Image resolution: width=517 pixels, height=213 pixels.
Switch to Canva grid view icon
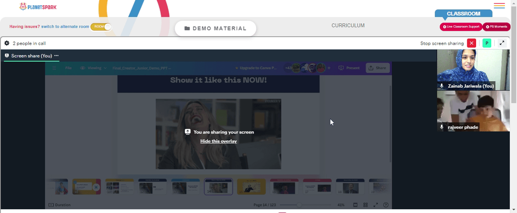(x=366, y=205)
